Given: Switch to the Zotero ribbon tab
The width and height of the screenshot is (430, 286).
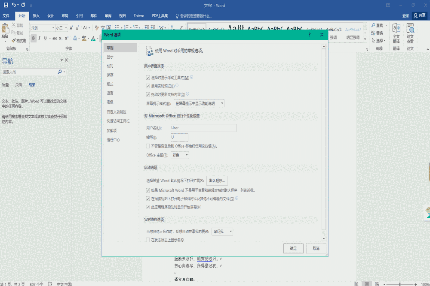Looking at the screenshot, I should 138,15.
